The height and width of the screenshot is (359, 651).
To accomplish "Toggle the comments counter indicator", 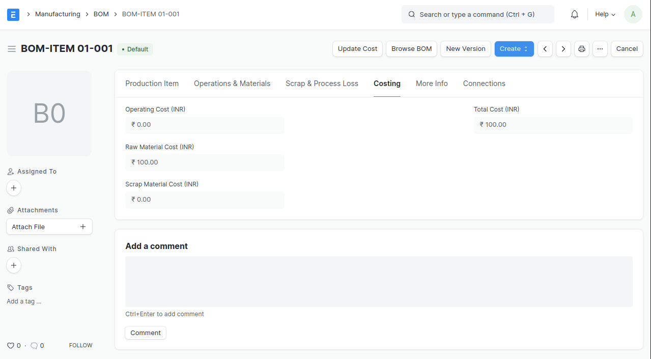I will coord(34,345).
